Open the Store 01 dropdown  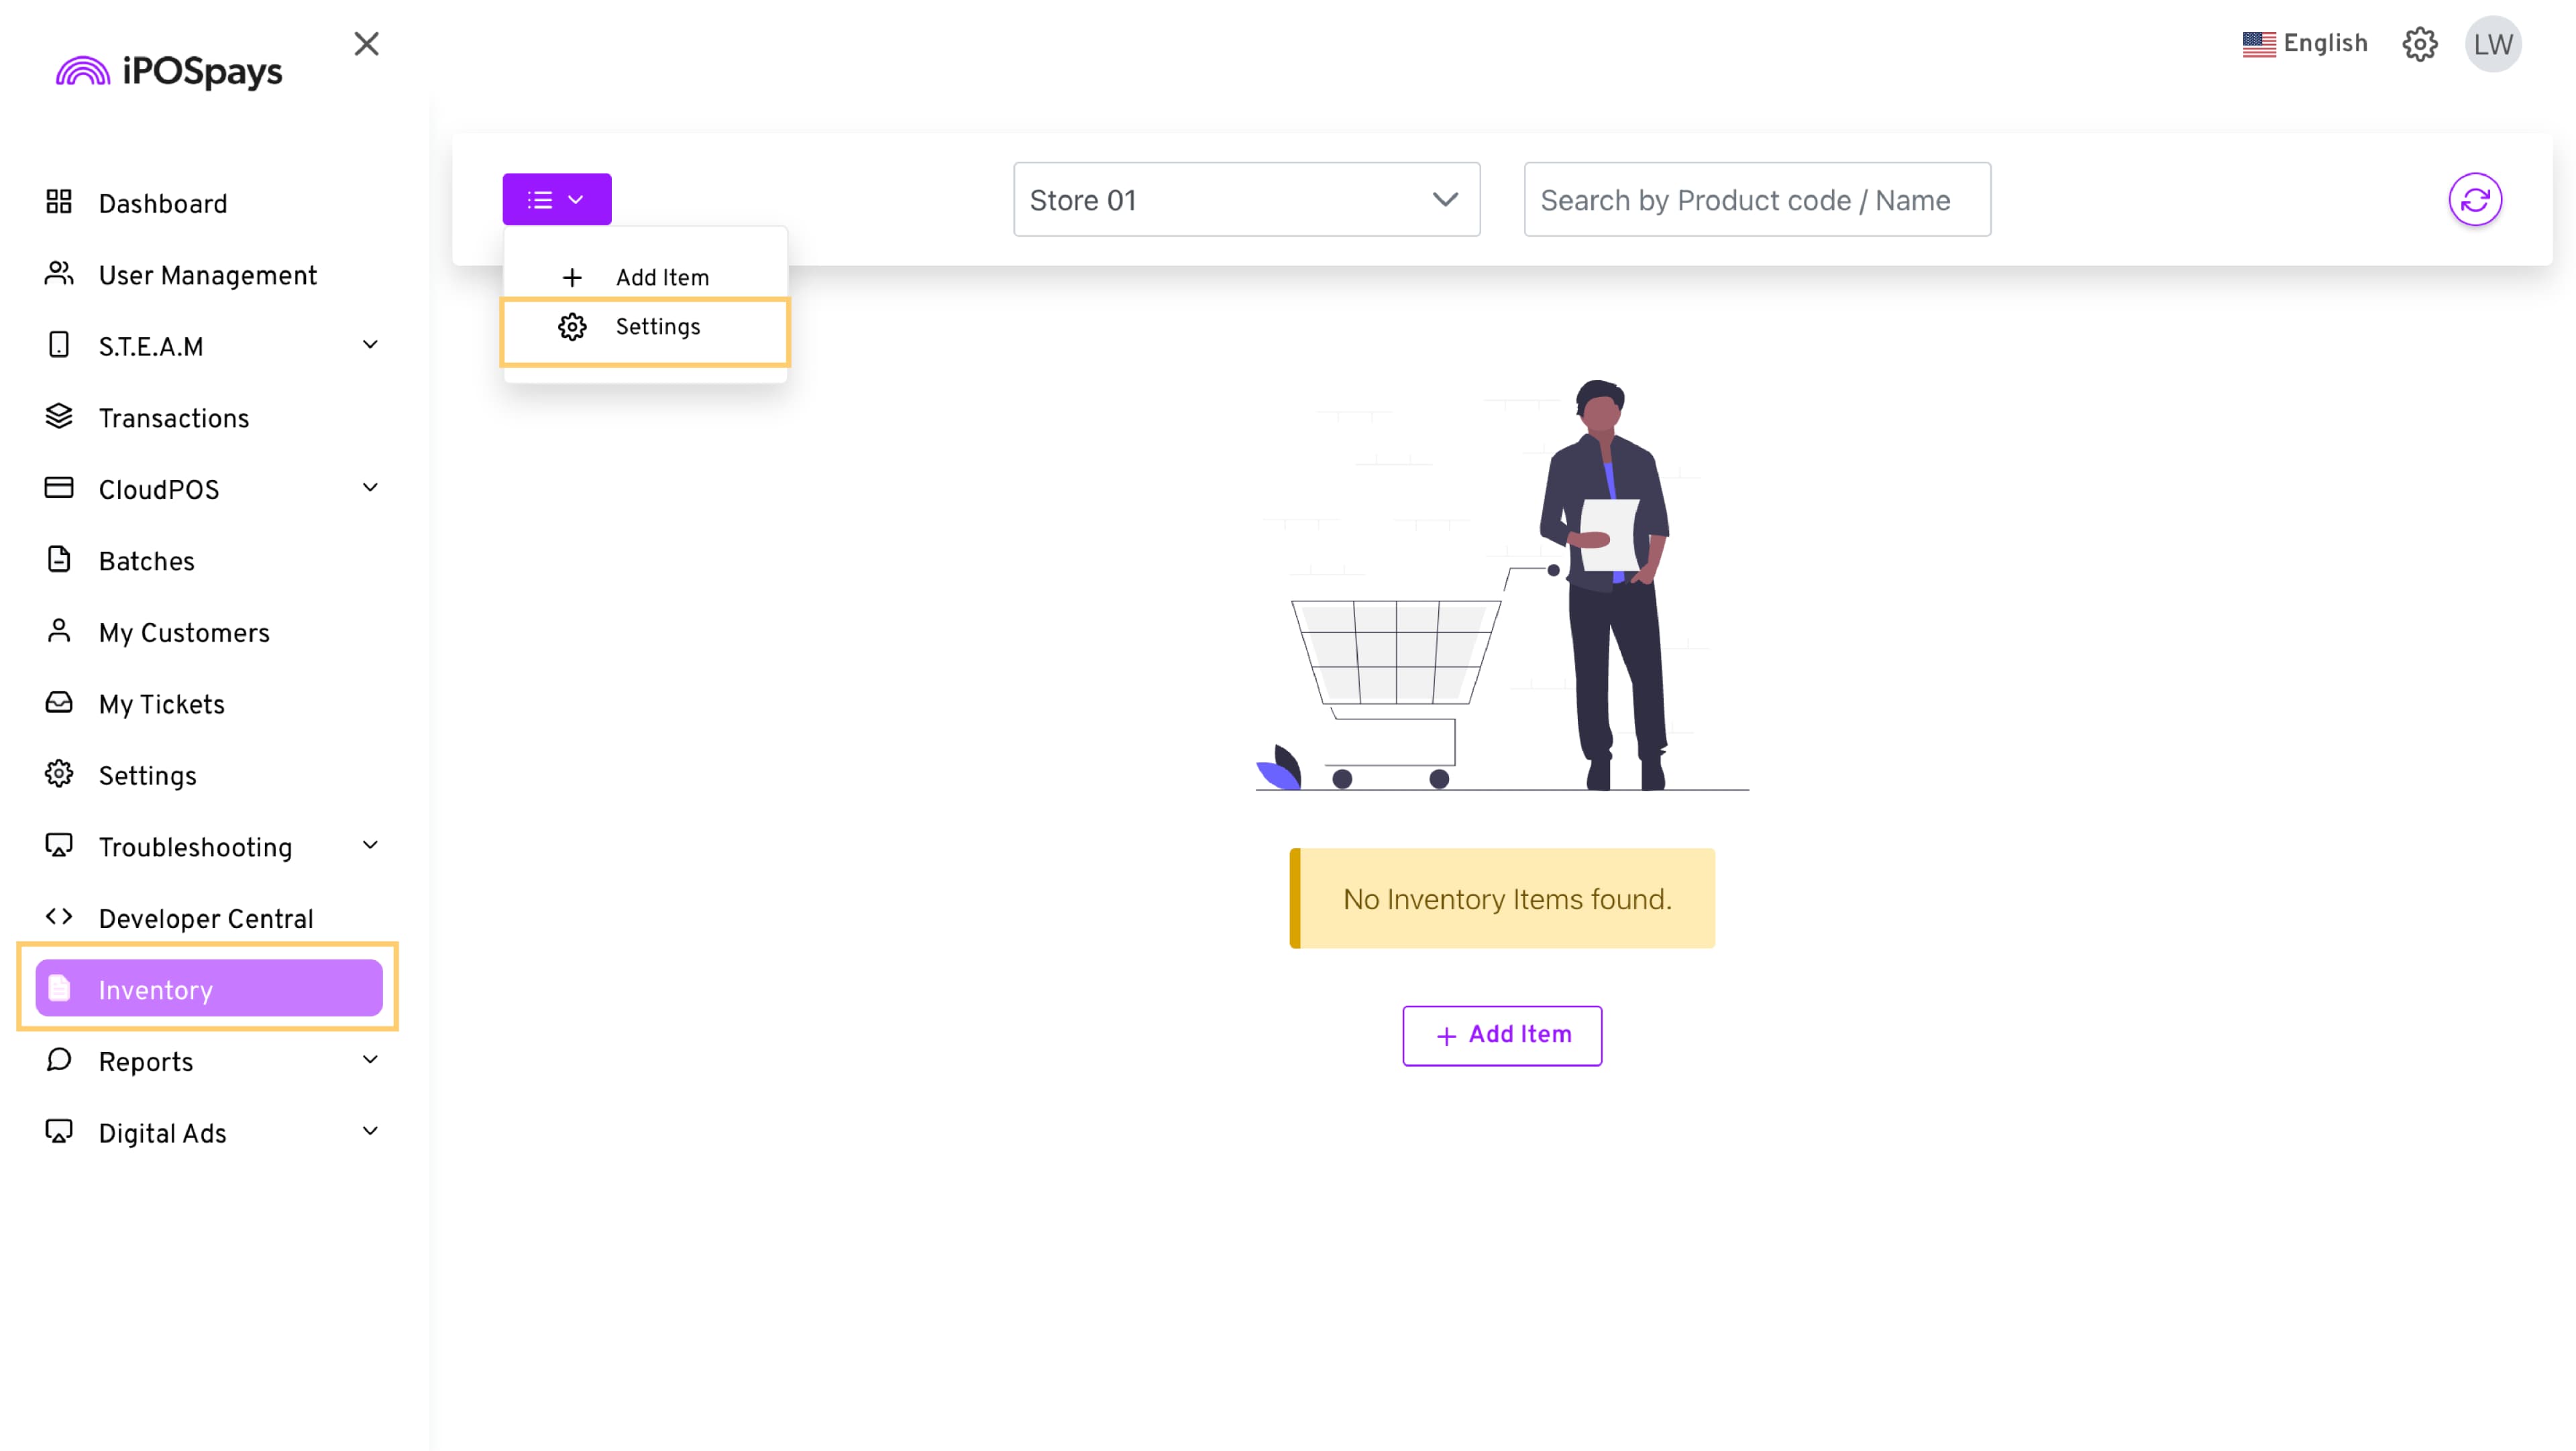coord(1246,200)
